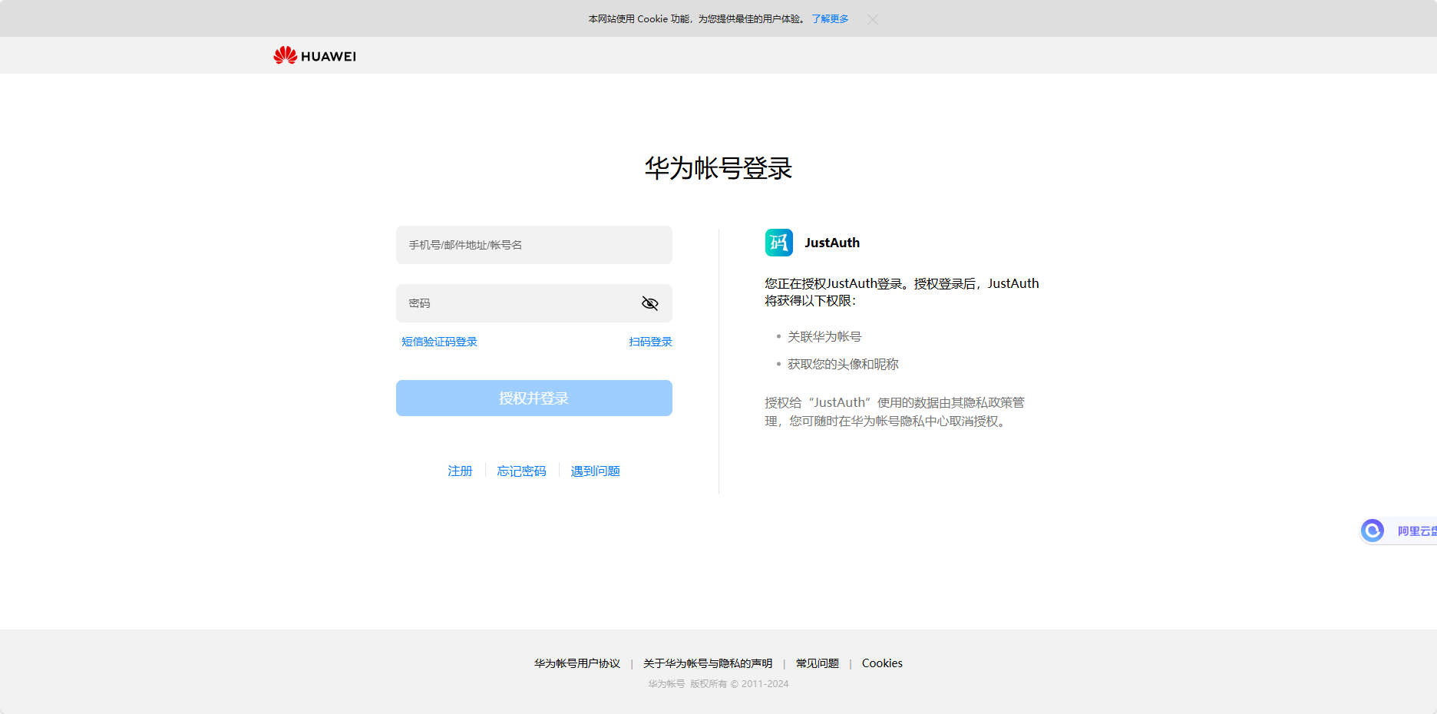Screen dimensions: 1437x714
Task: Click the 华为帐号登录 page heading
Action: tap(718, 168)
